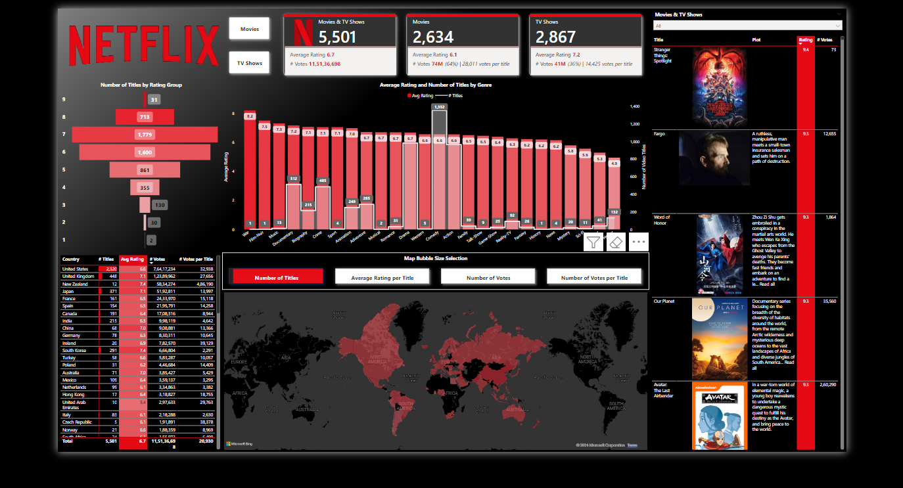
Task: Click the sort arrow under # Votes country header
Action: tap(152, 263)
